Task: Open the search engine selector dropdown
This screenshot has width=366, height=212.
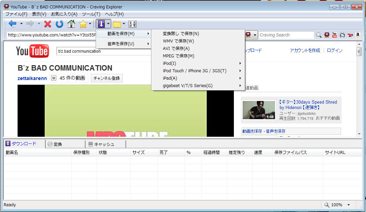Action: [x=254, y=35]
